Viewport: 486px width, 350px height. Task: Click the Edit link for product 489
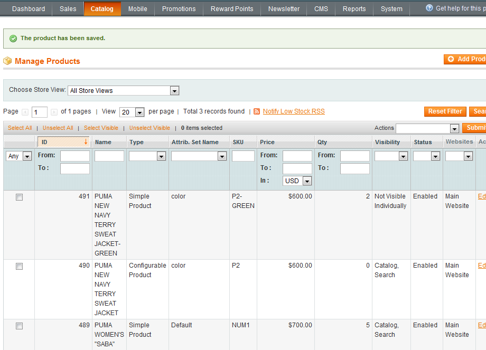coord(482,325)
